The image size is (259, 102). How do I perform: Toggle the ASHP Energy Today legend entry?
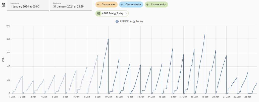129,21
